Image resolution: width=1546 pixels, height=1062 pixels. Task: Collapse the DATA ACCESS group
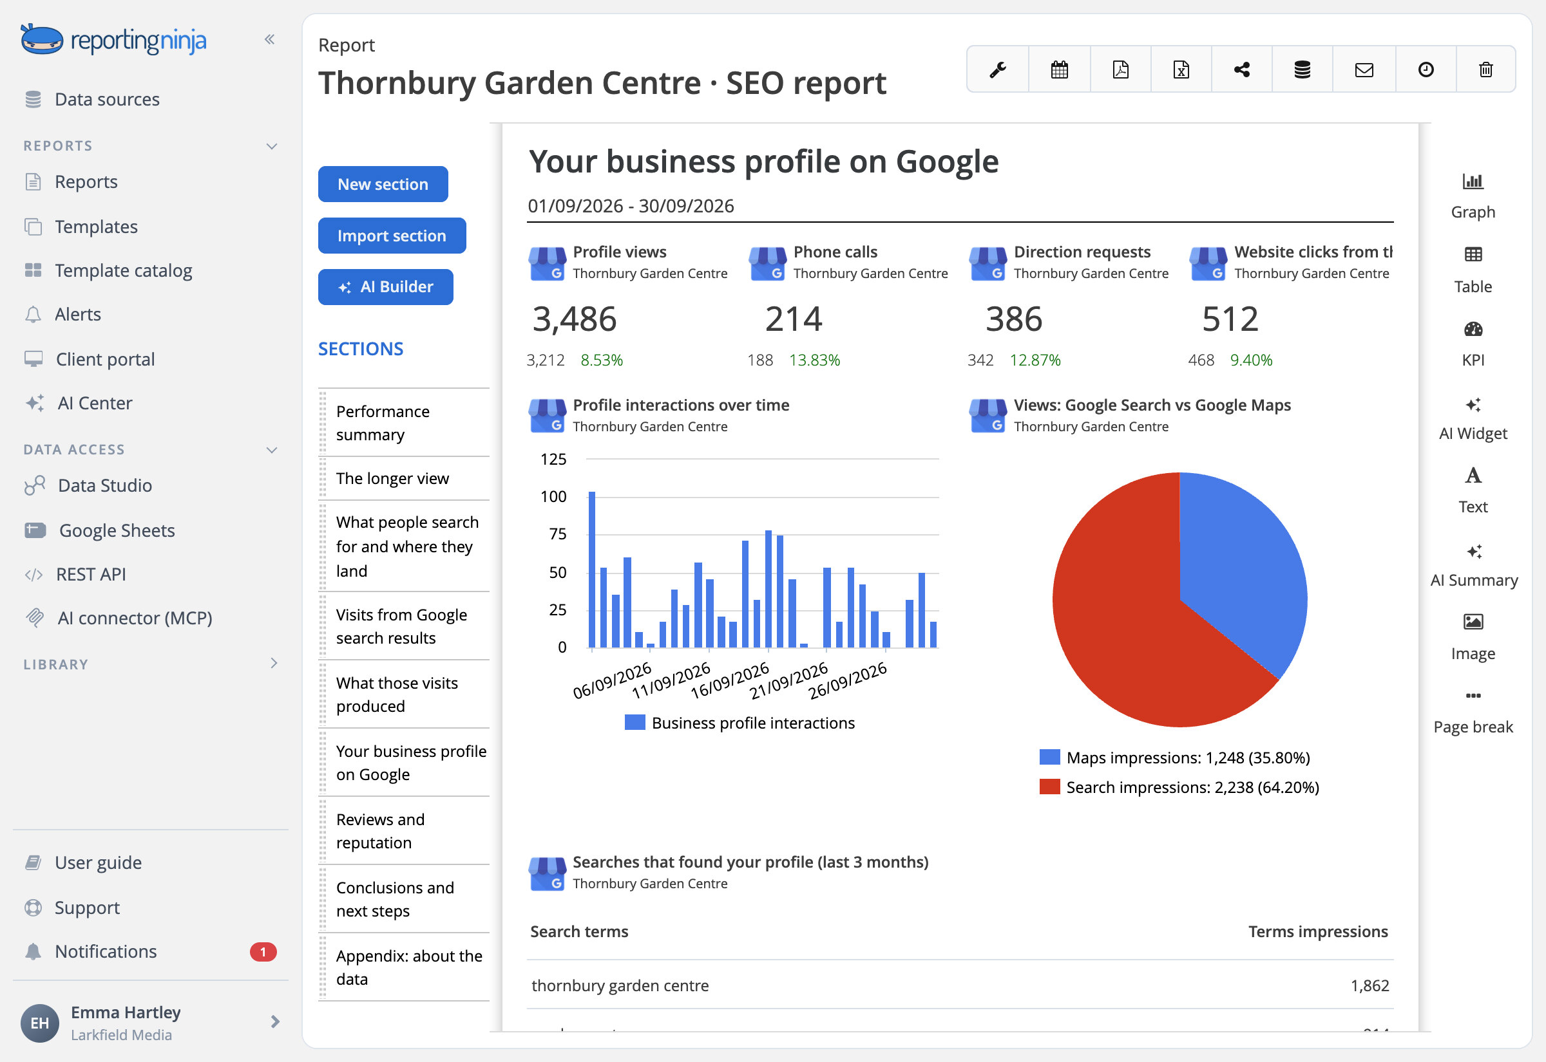tap(272, 450)
